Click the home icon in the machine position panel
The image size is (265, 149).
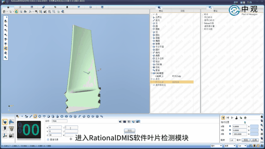coord(245,118)
